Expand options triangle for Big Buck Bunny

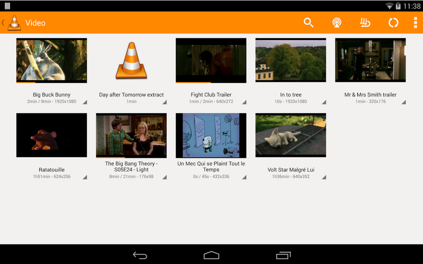(85, 102)
